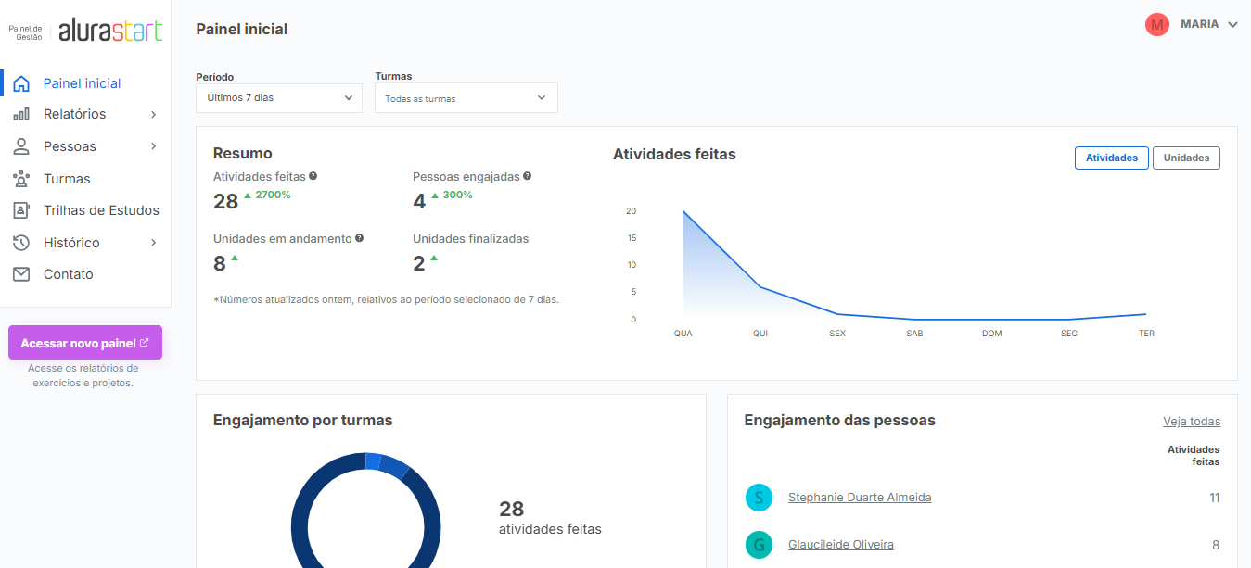Viewport: 1251px width, 568px height.
Task: Open the Turmas filter dropdown
Action: point(466,98)
